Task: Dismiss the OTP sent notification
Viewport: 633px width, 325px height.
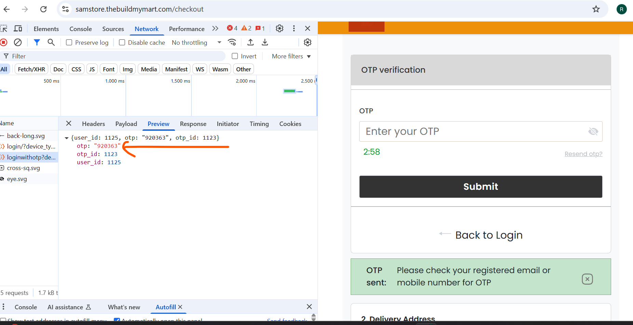Action: (587, 279)
